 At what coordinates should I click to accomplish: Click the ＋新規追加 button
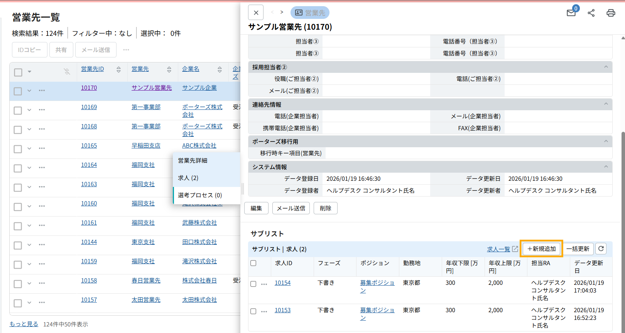coord(541,249)
